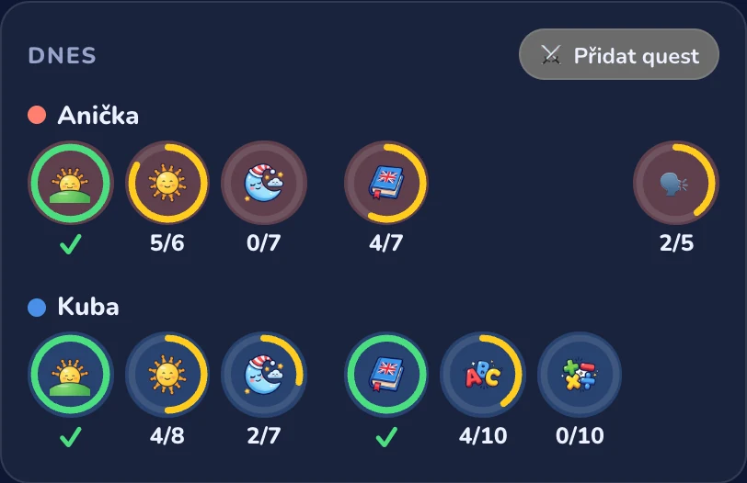The height and width of the screenshot is (483, 747).
Task: Toggle green checkmark under Kuba's English book
Action: point(385,436)
